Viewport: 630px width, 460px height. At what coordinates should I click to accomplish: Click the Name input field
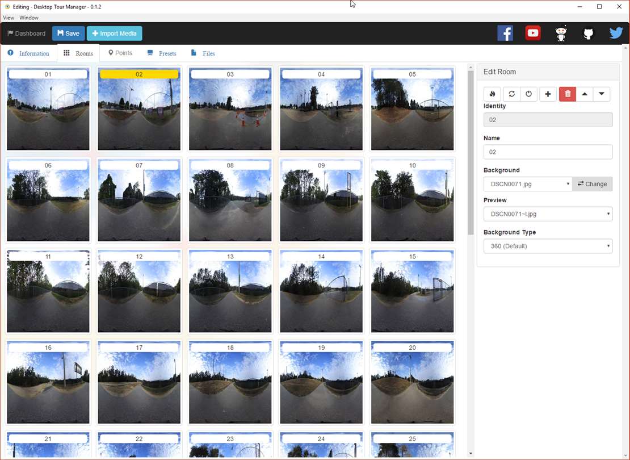coord(548,152)
